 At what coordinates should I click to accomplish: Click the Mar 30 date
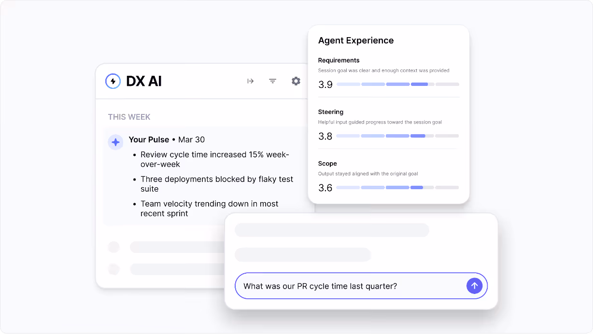[x=191, y=139]
